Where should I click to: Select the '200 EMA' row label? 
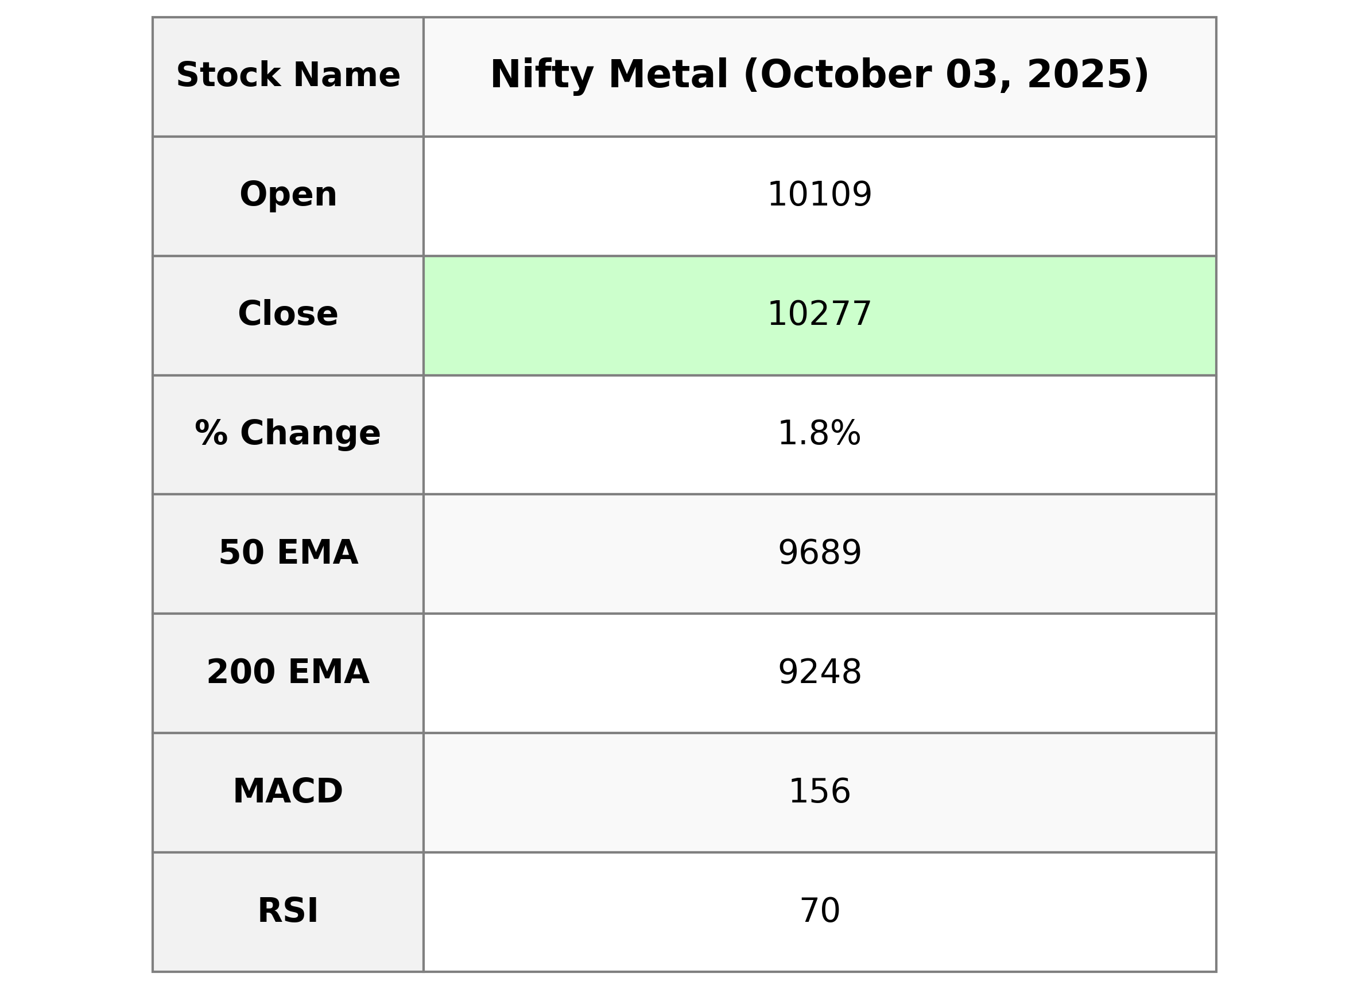[288, 672]
